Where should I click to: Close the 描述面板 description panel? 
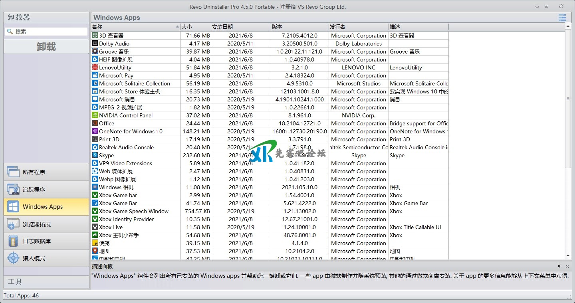click(567, 266)
